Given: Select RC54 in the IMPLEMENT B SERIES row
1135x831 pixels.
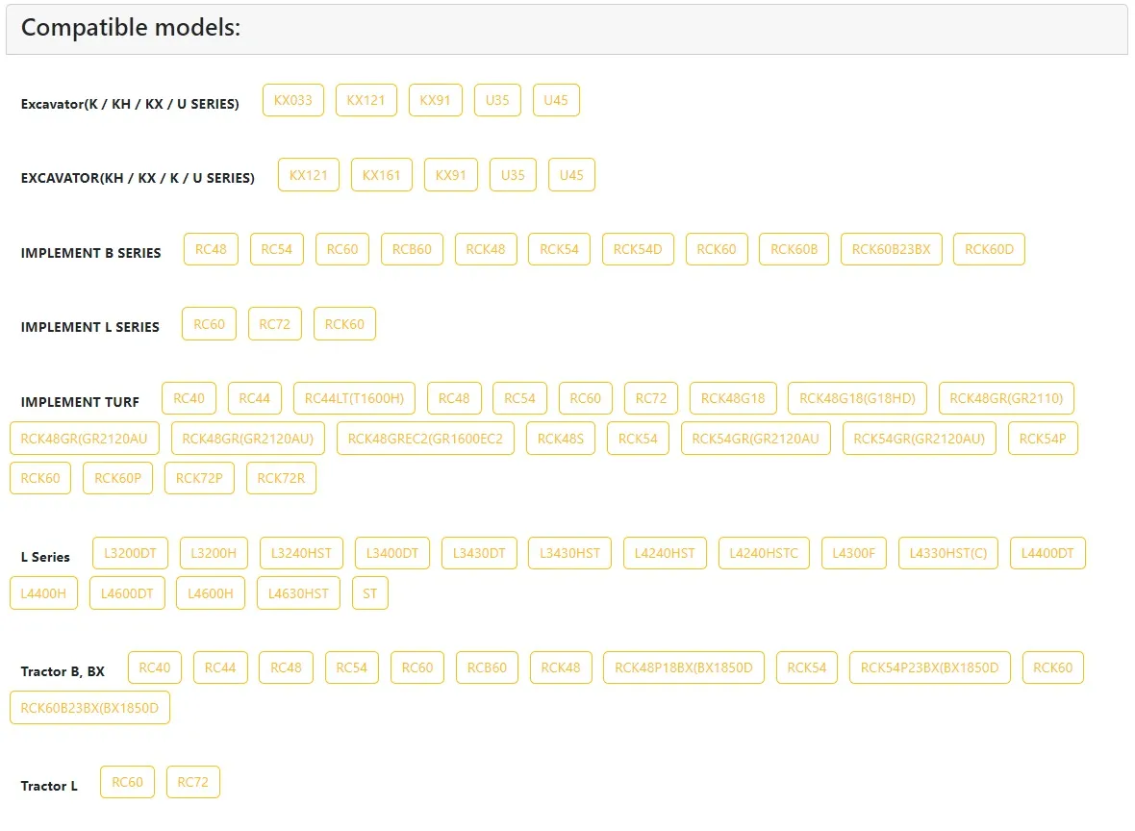Looking at the screenshot, I should [276, 249].
